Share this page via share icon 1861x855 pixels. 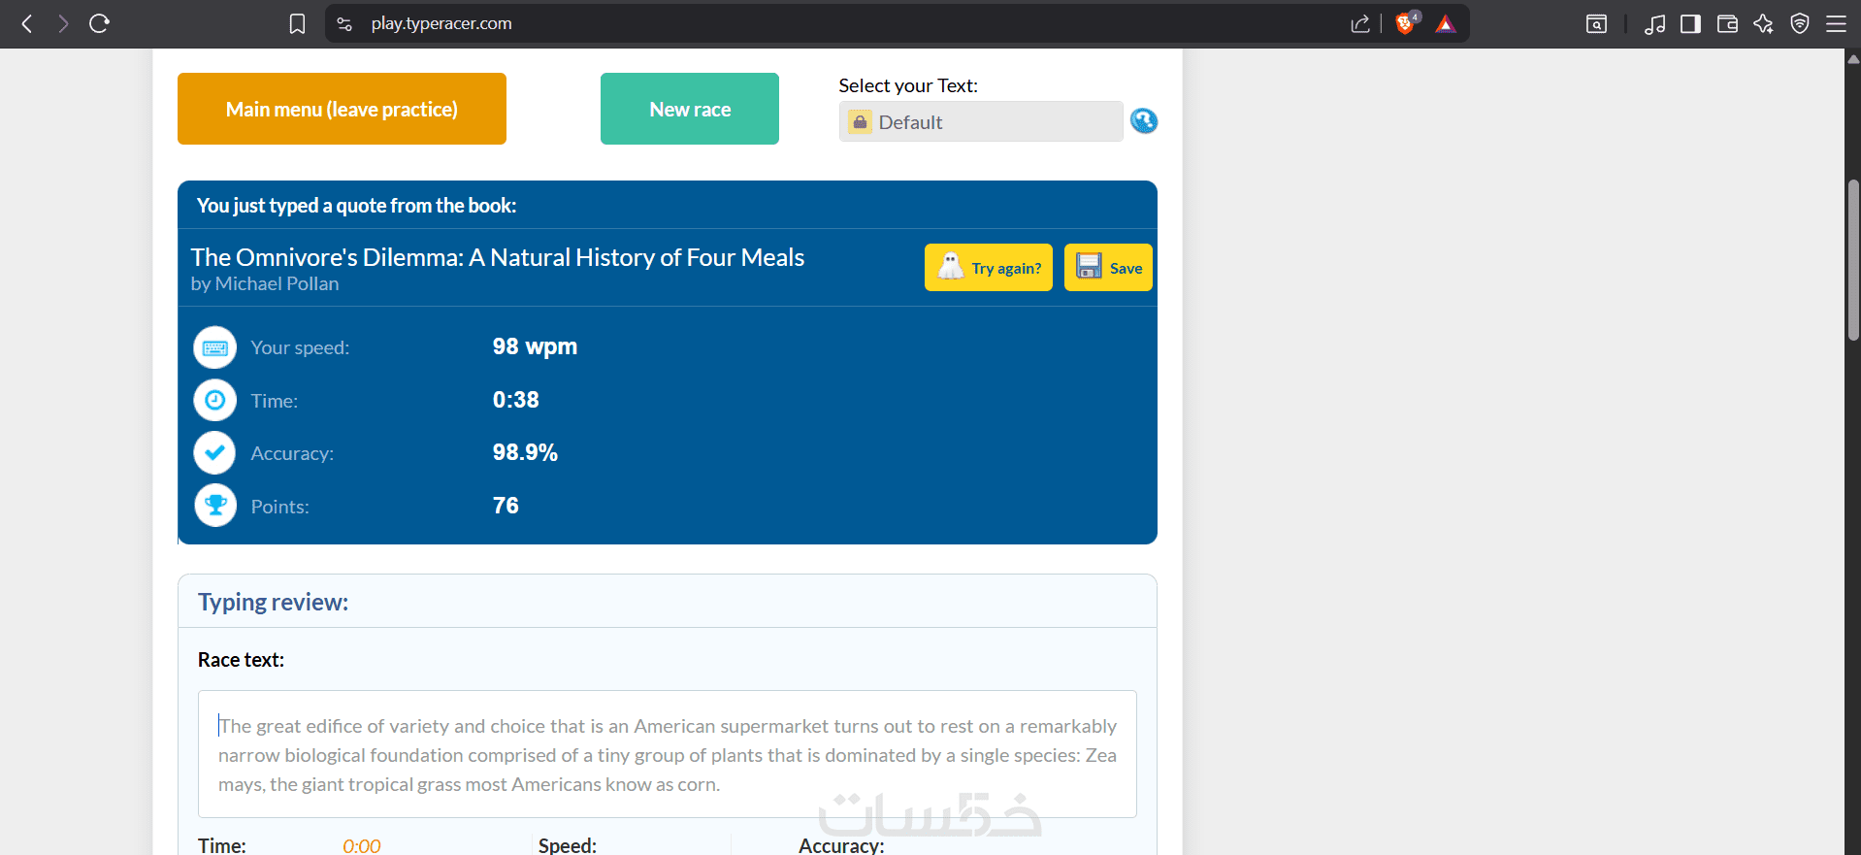tap(1360, 23)
